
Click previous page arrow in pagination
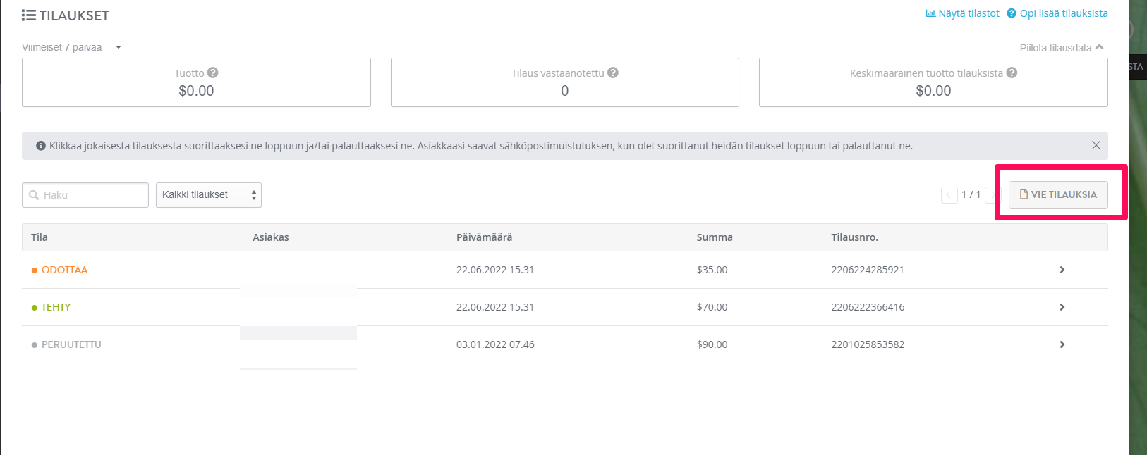[x=949, y=195]
